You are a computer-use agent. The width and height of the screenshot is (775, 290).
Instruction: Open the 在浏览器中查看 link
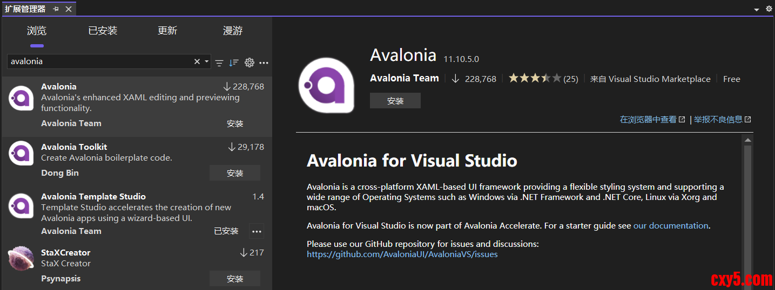(652, 120)
